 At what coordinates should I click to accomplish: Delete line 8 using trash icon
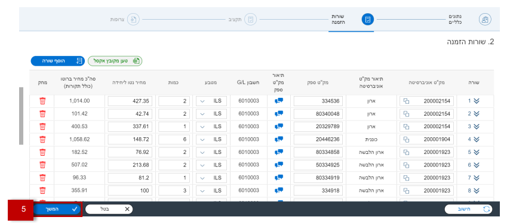pyautogui.click(x=42, y=190)
